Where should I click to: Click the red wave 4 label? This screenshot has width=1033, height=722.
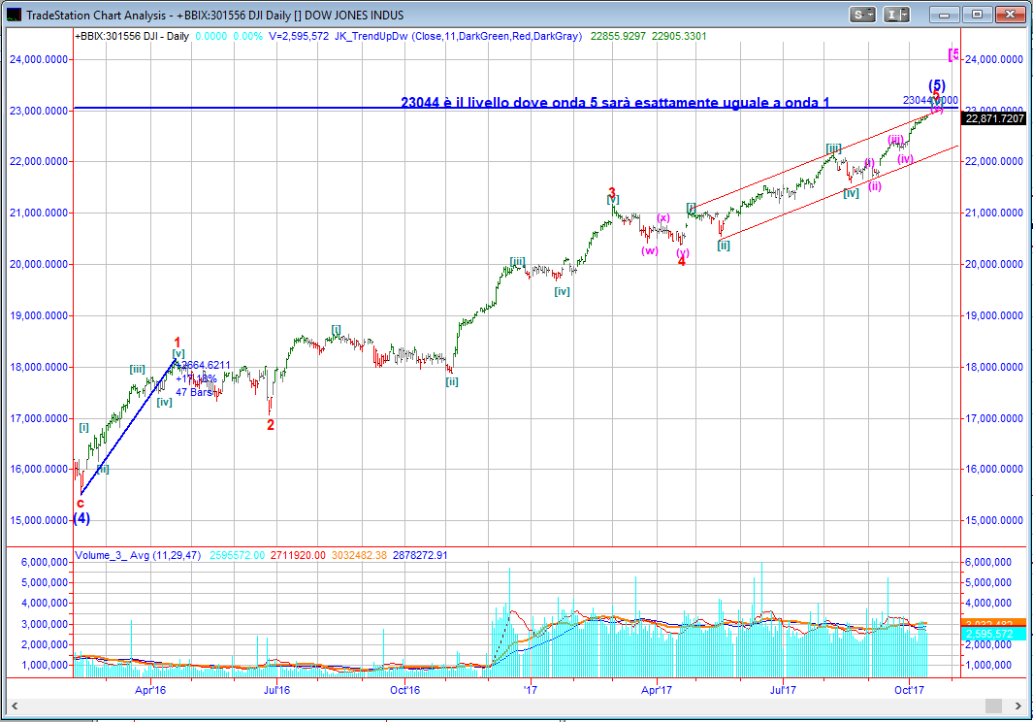coord(682,261)
